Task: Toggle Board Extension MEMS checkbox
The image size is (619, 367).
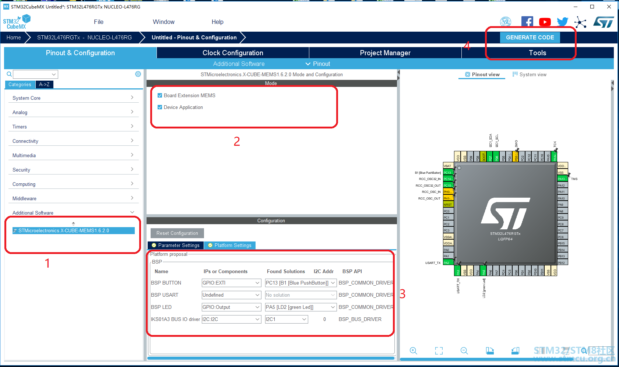Action: [160, 95]
